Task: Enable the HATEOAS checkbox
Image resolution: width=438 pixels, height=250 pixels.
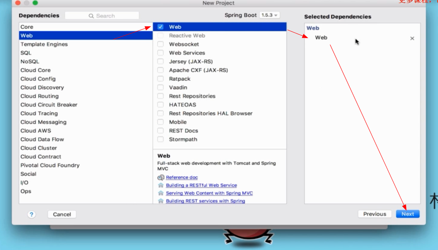Action: [x=160, y=105]
